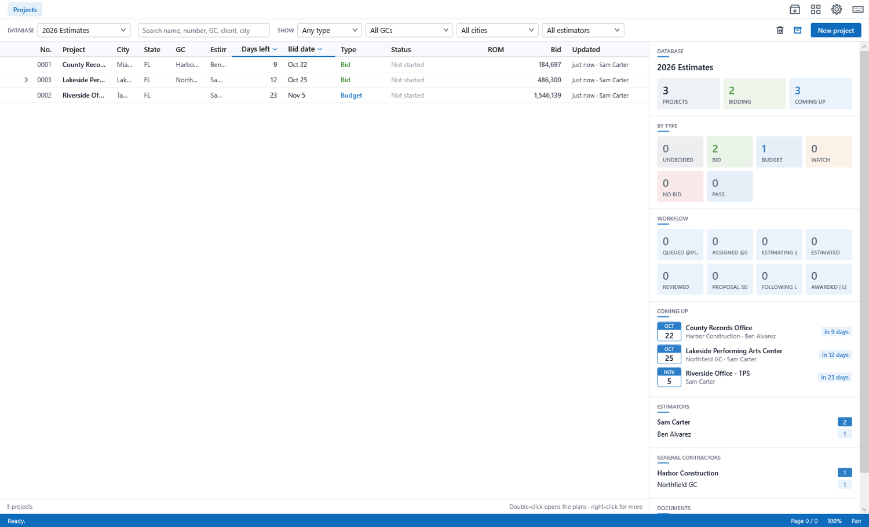The width and height of the screenshot is (869, 527).
Task: Click the right sidebar vertical scrollbar
Action: tap(864, 261)
